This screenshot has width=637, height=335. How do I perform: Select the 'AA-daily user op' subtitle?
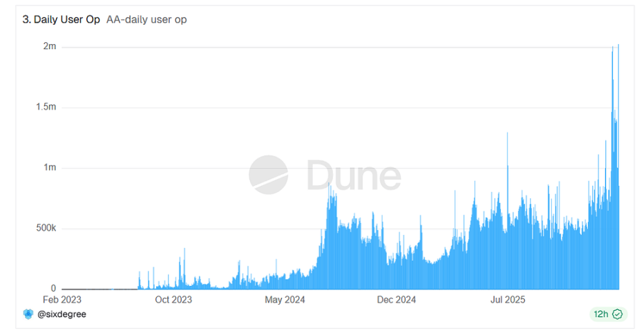(146, 19)
